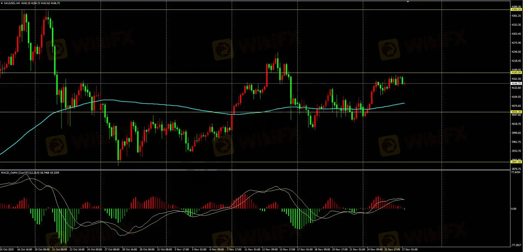Click the 3933.70 price scale value

pyautogui.click(x=516, y=151)
